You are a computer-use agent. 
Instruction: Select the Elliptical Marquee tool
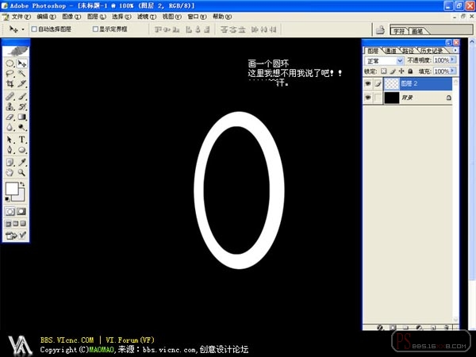[10, 63]
